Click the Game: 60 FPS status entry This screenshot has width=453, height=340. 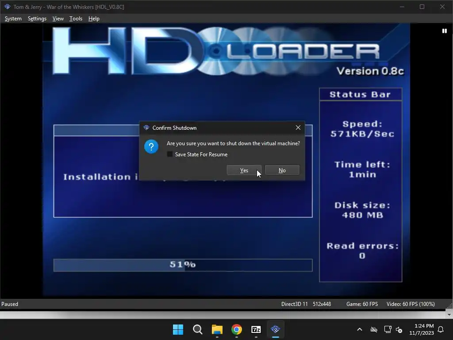(362, 304)
